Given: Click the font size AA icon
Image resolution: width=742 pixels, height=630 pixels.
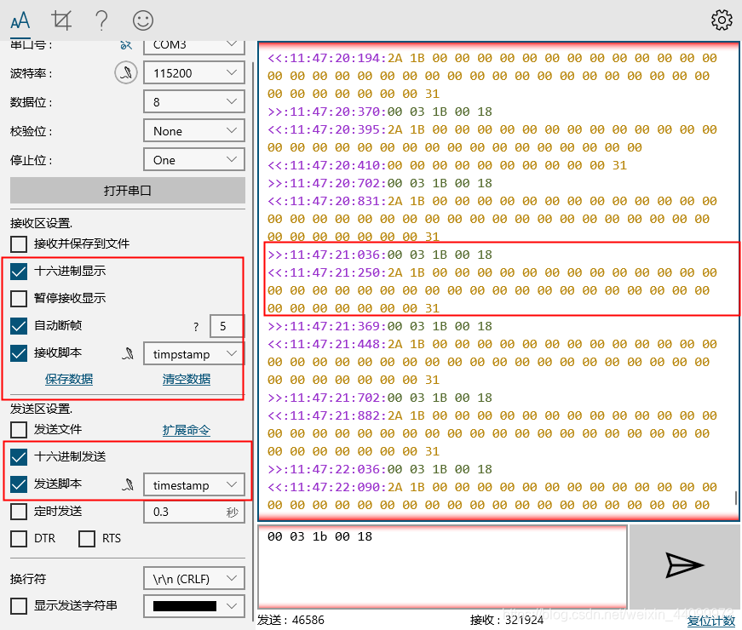Looking at the screenshot, I should [20, 20].
